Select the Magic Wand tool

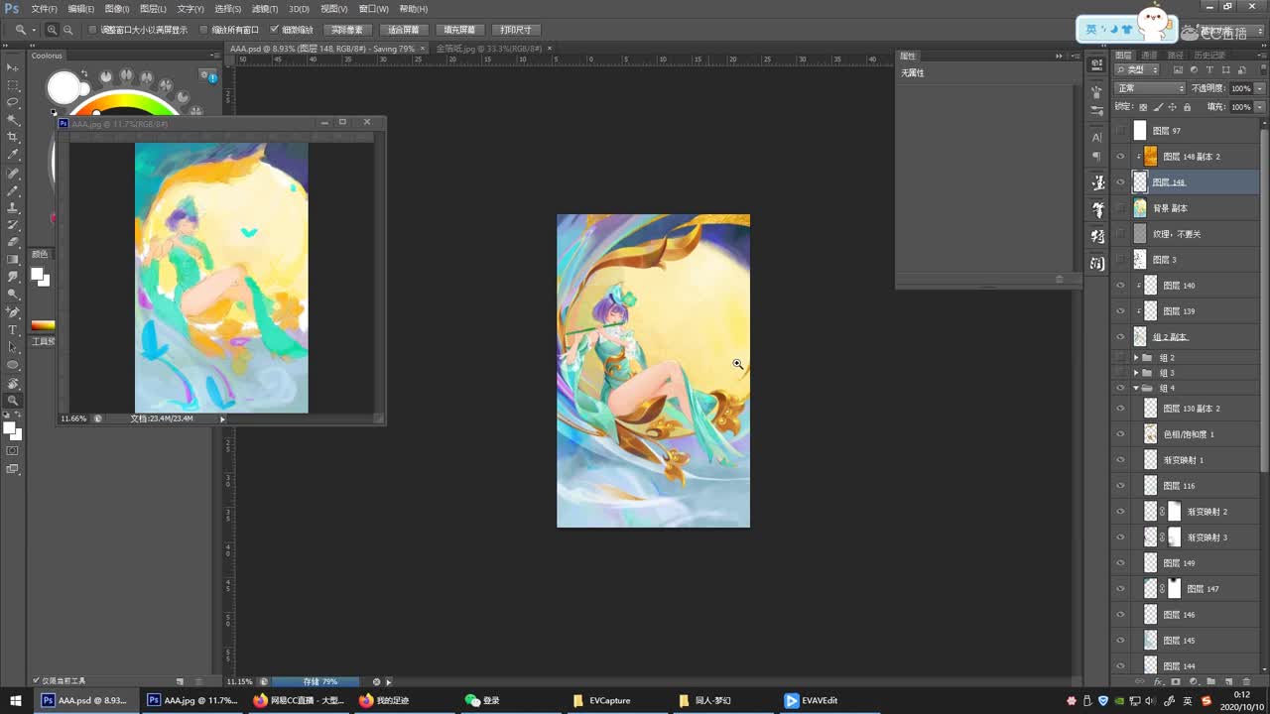13,120
